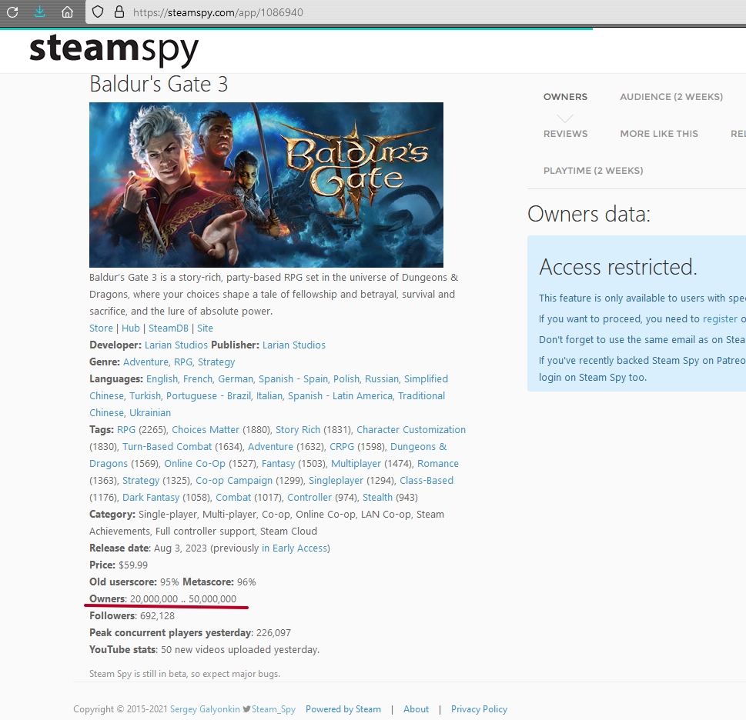Click the register link in Access restricted
Image resolution: width=746 pixels, height=720 pixels.
click(x=721, y=319)
